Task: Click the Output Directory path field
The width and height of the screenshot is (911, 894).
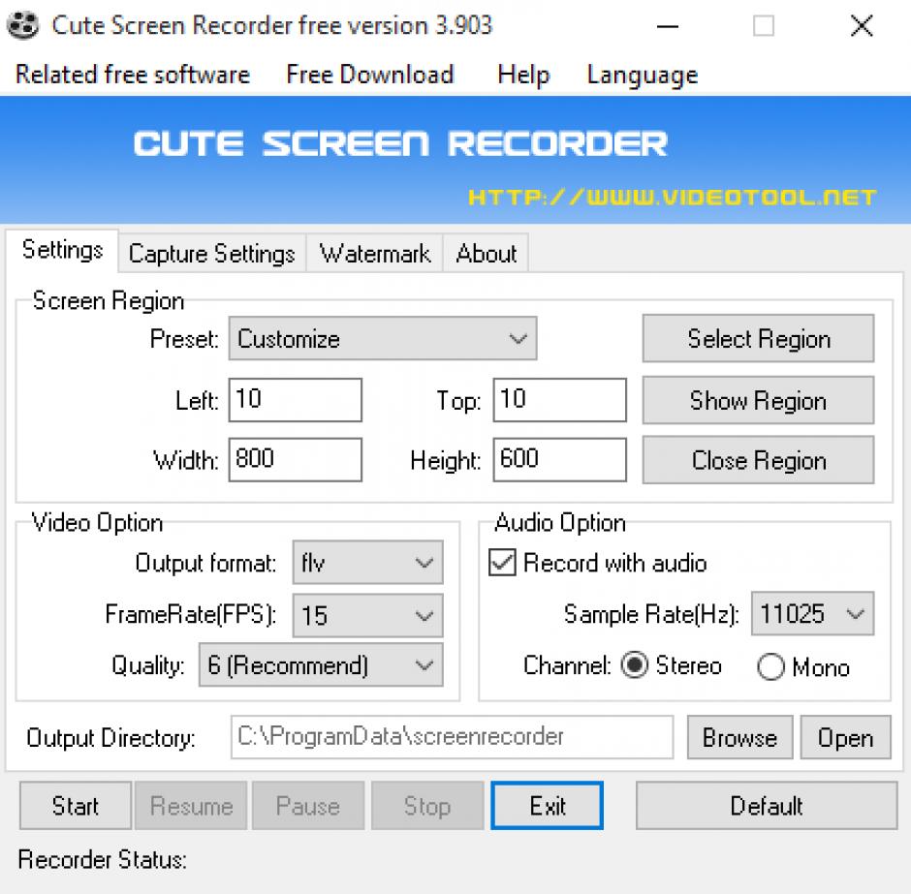Action: [x=452, y=737]
